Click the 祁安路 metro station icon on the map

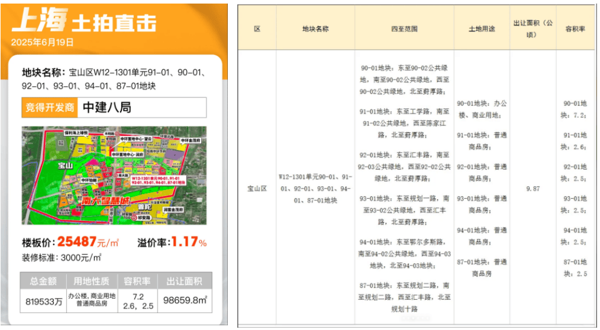pos(134,218)
